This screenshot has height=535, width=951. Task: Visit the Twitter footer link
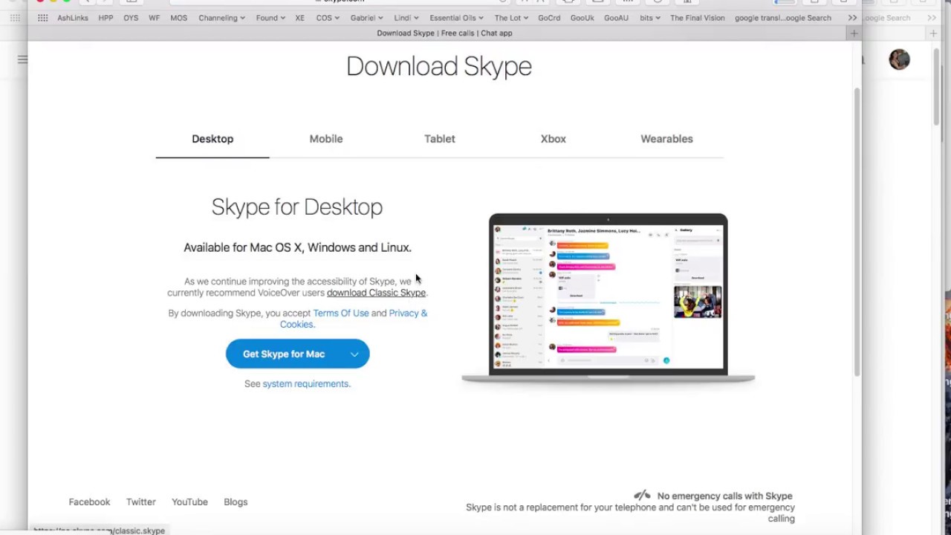(x=140, y=502)
